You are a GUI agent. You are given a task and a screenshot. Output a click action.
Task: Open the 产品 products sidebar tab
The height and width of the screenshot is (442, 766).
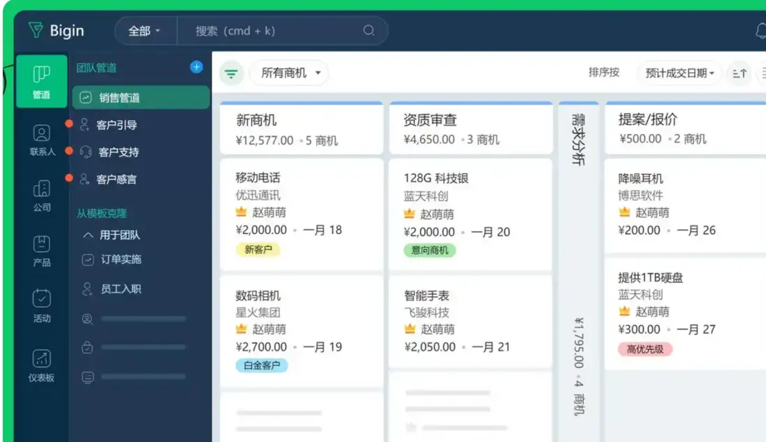point(42,251)
